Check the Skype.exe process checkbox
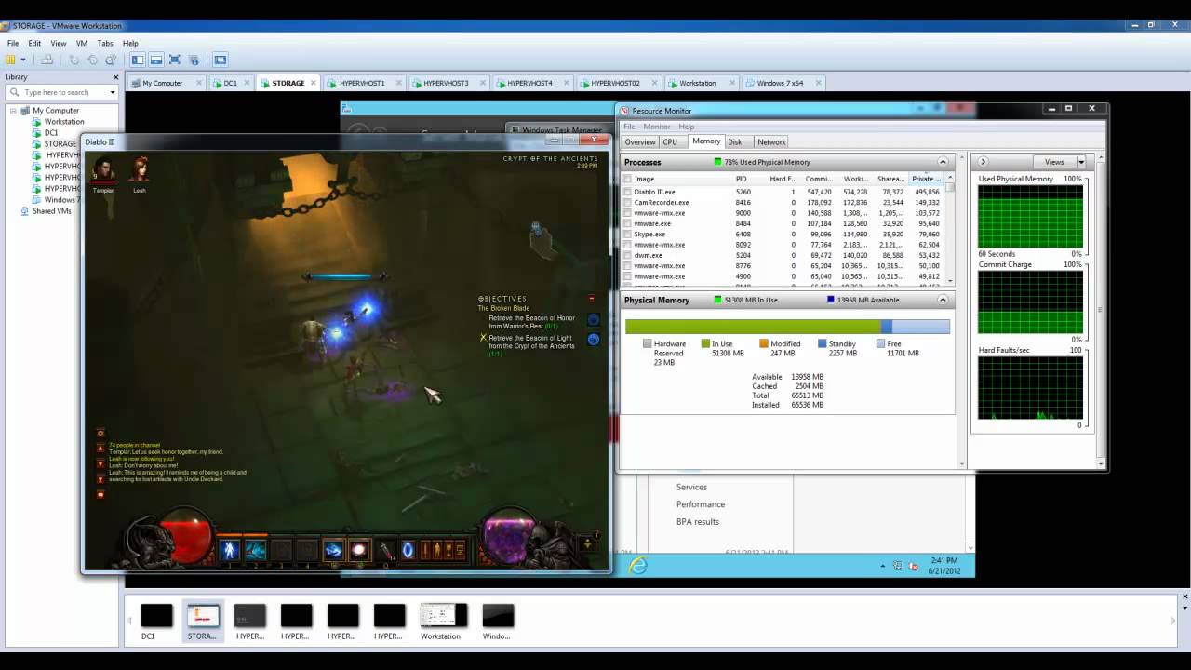 pyautogui.click(x=627, y=234)
